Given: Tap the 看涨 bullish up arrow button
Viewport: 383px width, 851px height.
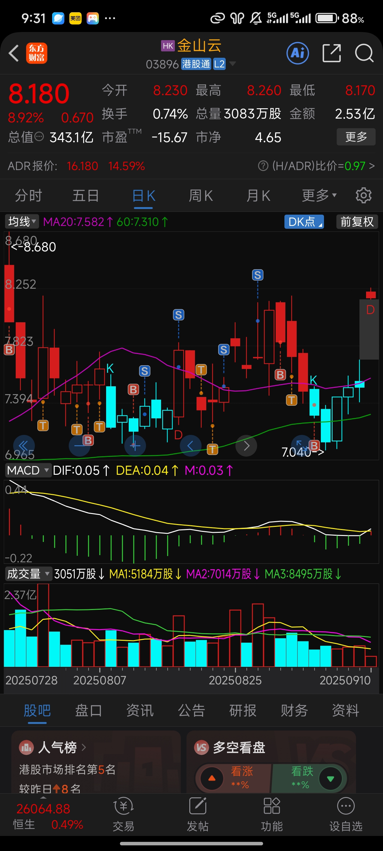Looking at the screenshot, I should (x=212, y=778).
